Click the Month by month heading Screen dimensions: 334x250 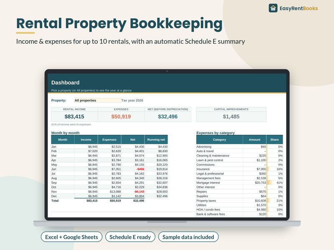pos(66,133)
